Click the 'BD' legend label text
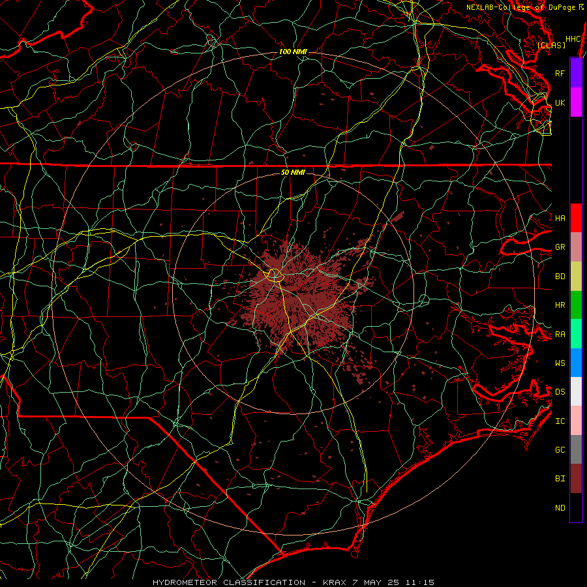This screenshot has height=587, width=587. tap(560, 277)
